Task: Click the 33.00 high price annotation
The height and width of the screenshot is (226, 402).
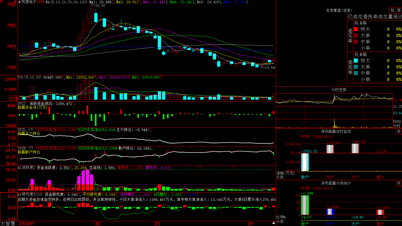Action: [100, 6]
